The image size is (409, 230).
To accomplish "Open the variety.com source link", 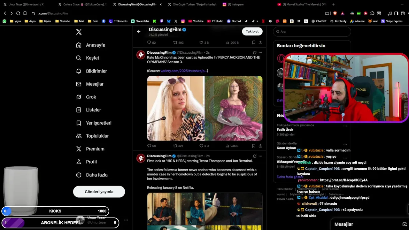I will [183, 71].
